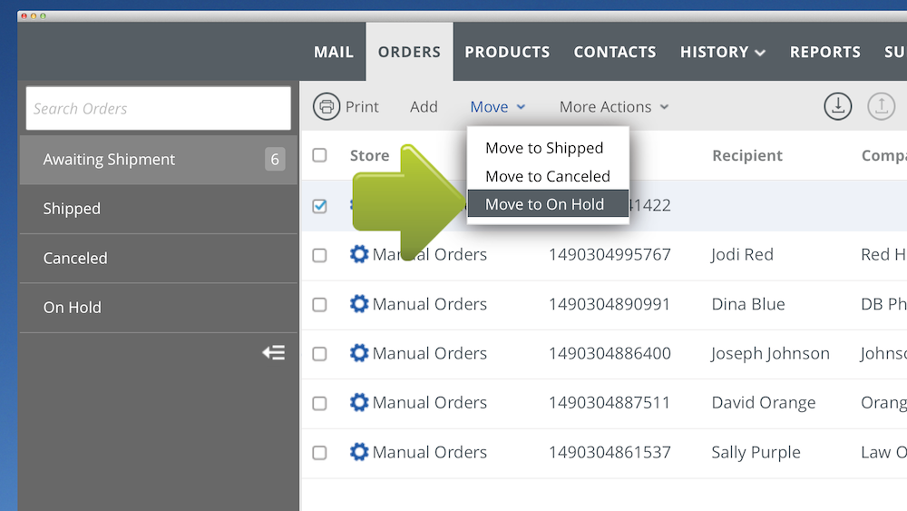Screen dimensions: 907x511
Task: Choose Move to On Hold option
Action: [548, 203]
